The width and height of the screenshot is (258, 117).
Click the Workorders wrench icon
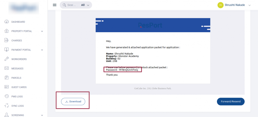tap(7, 59)
